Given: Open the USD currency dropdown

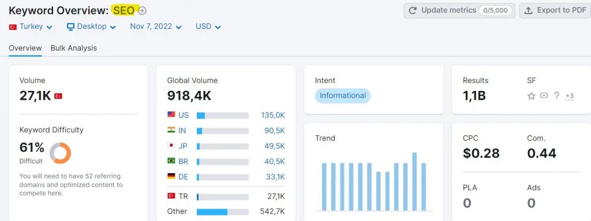Looking at the screenshot, I should coord(208,26).
